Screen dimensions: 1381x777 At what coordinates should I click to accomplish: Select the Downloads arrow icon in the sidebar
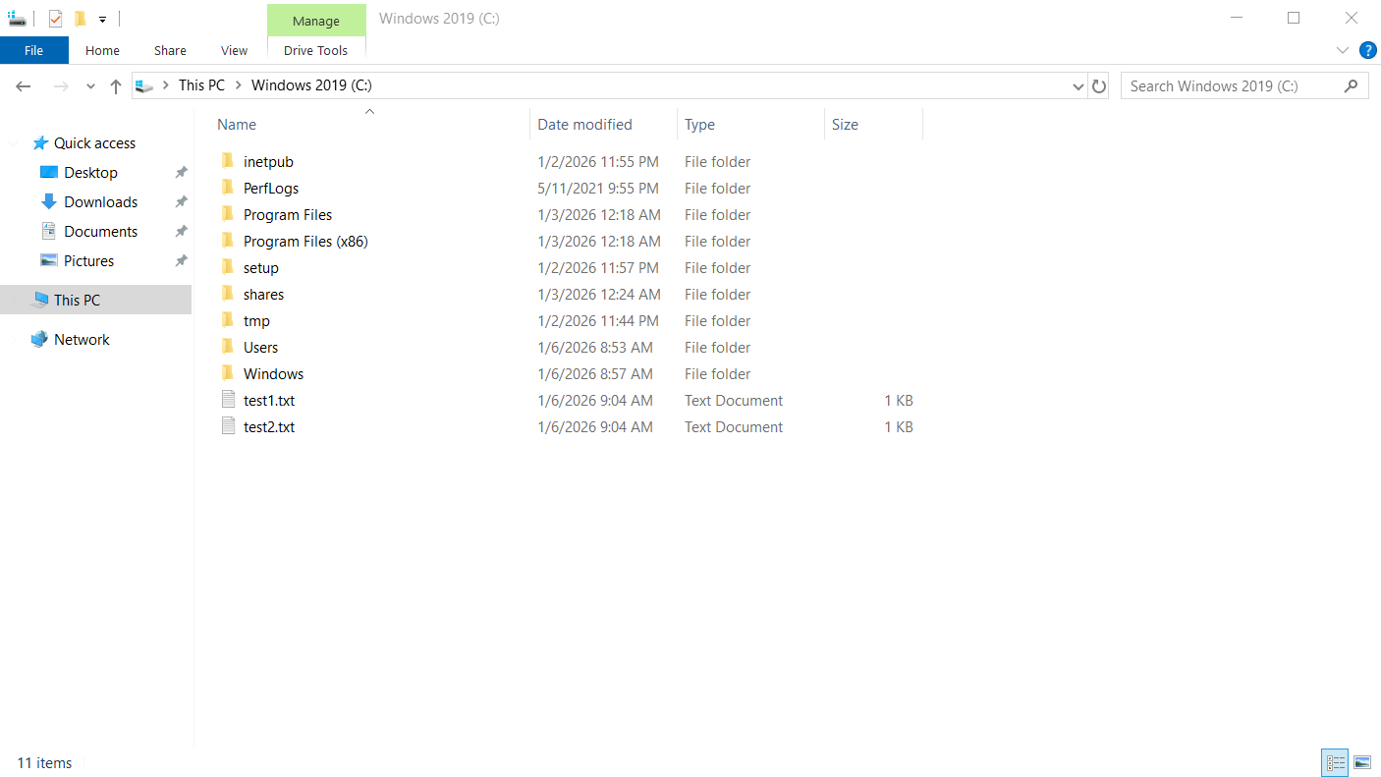[49, 202]
